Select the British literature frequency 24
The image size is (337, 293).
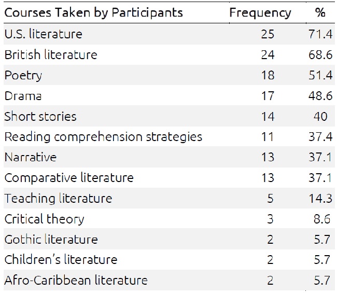(268, 54)
